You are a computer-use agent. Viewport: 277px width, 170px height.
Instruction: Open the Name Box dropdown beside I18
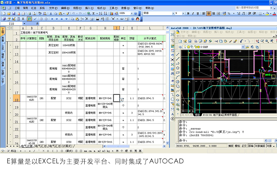click(24, 24)
